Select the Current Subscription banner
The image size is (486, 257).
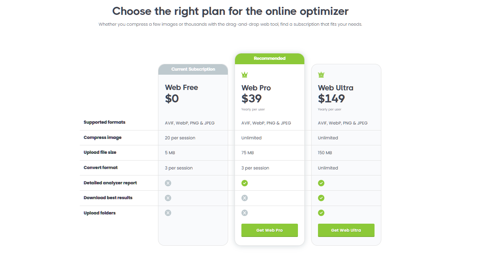(x=193, y=69)
